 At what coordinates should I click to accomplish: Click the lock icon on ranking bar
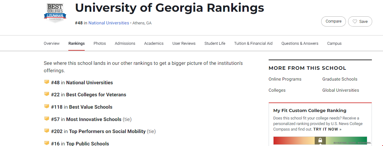(x=320, y=141)
